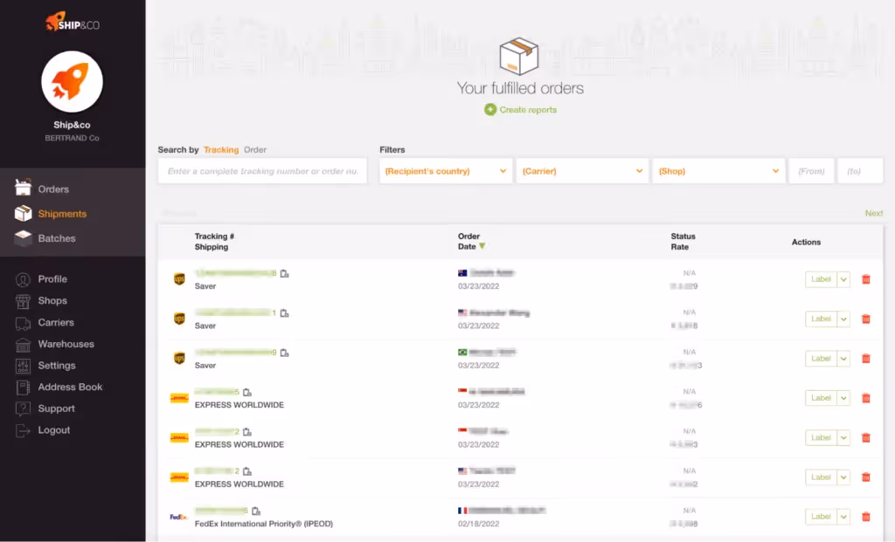The height and width of the screenshot is (542, 895).
Task: Expand Label options for FedEx row
Action: (x=843, y=517)
